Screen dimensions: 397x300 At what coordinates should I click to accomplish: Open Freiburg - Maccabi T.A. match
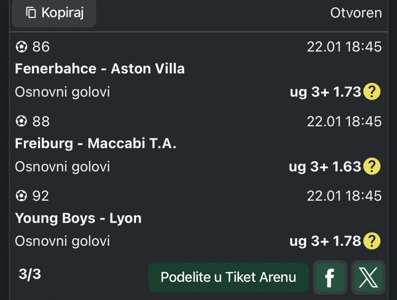coord(96,144)
